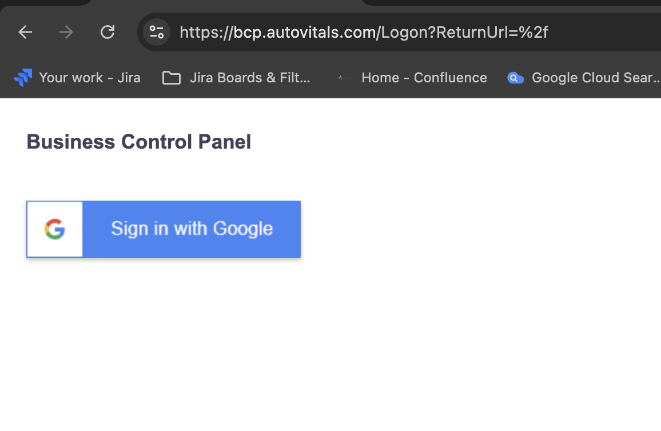Click the Google G logo
This screenshot has width=661, height=431.
(x=55, y=229)
